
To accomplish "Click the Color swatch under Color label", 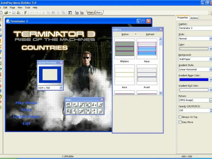I will pos(194,49).
